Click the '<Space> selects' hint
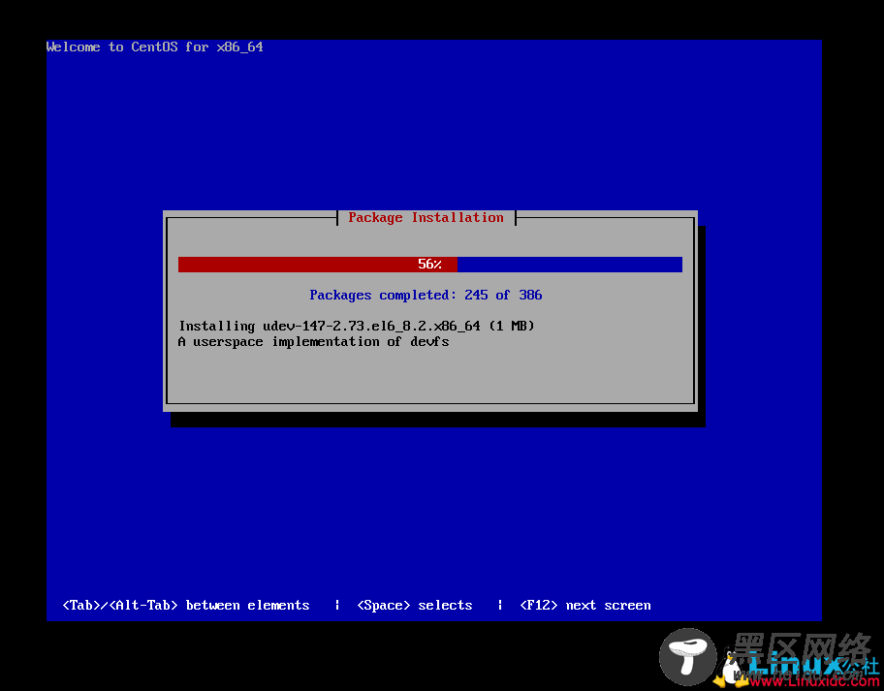884x691 pixels. [x=415, y=606]
